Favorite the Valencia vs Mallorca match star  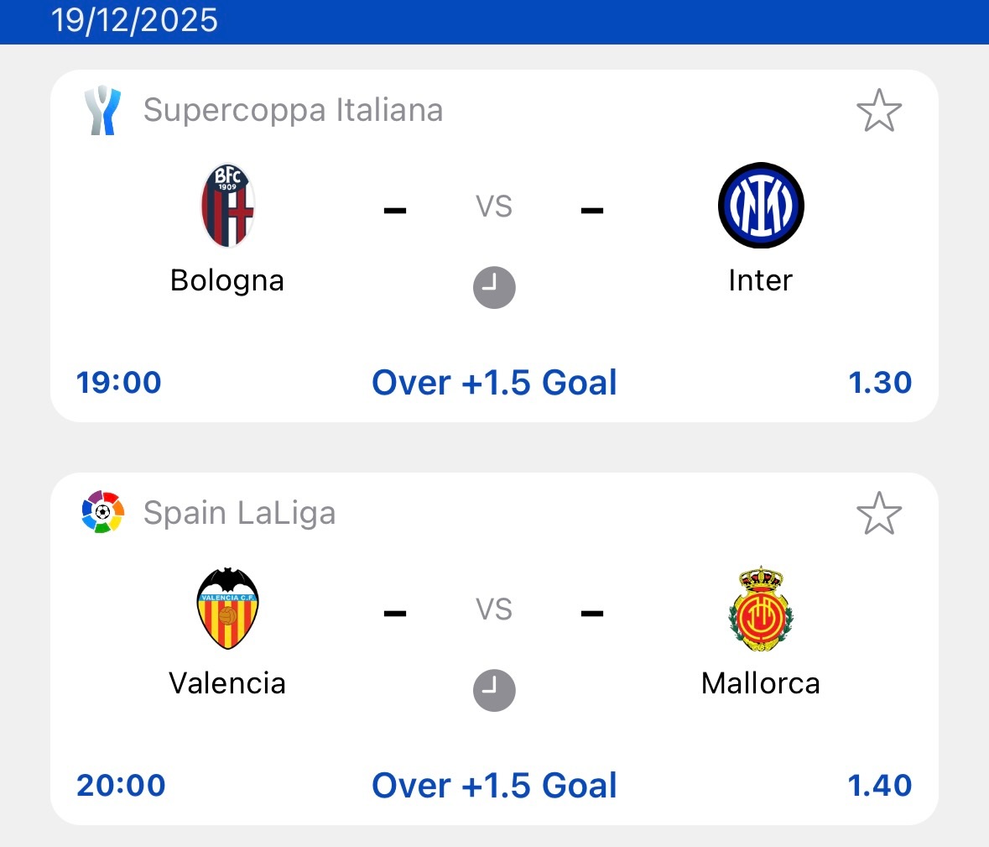(x=878, y=514)
